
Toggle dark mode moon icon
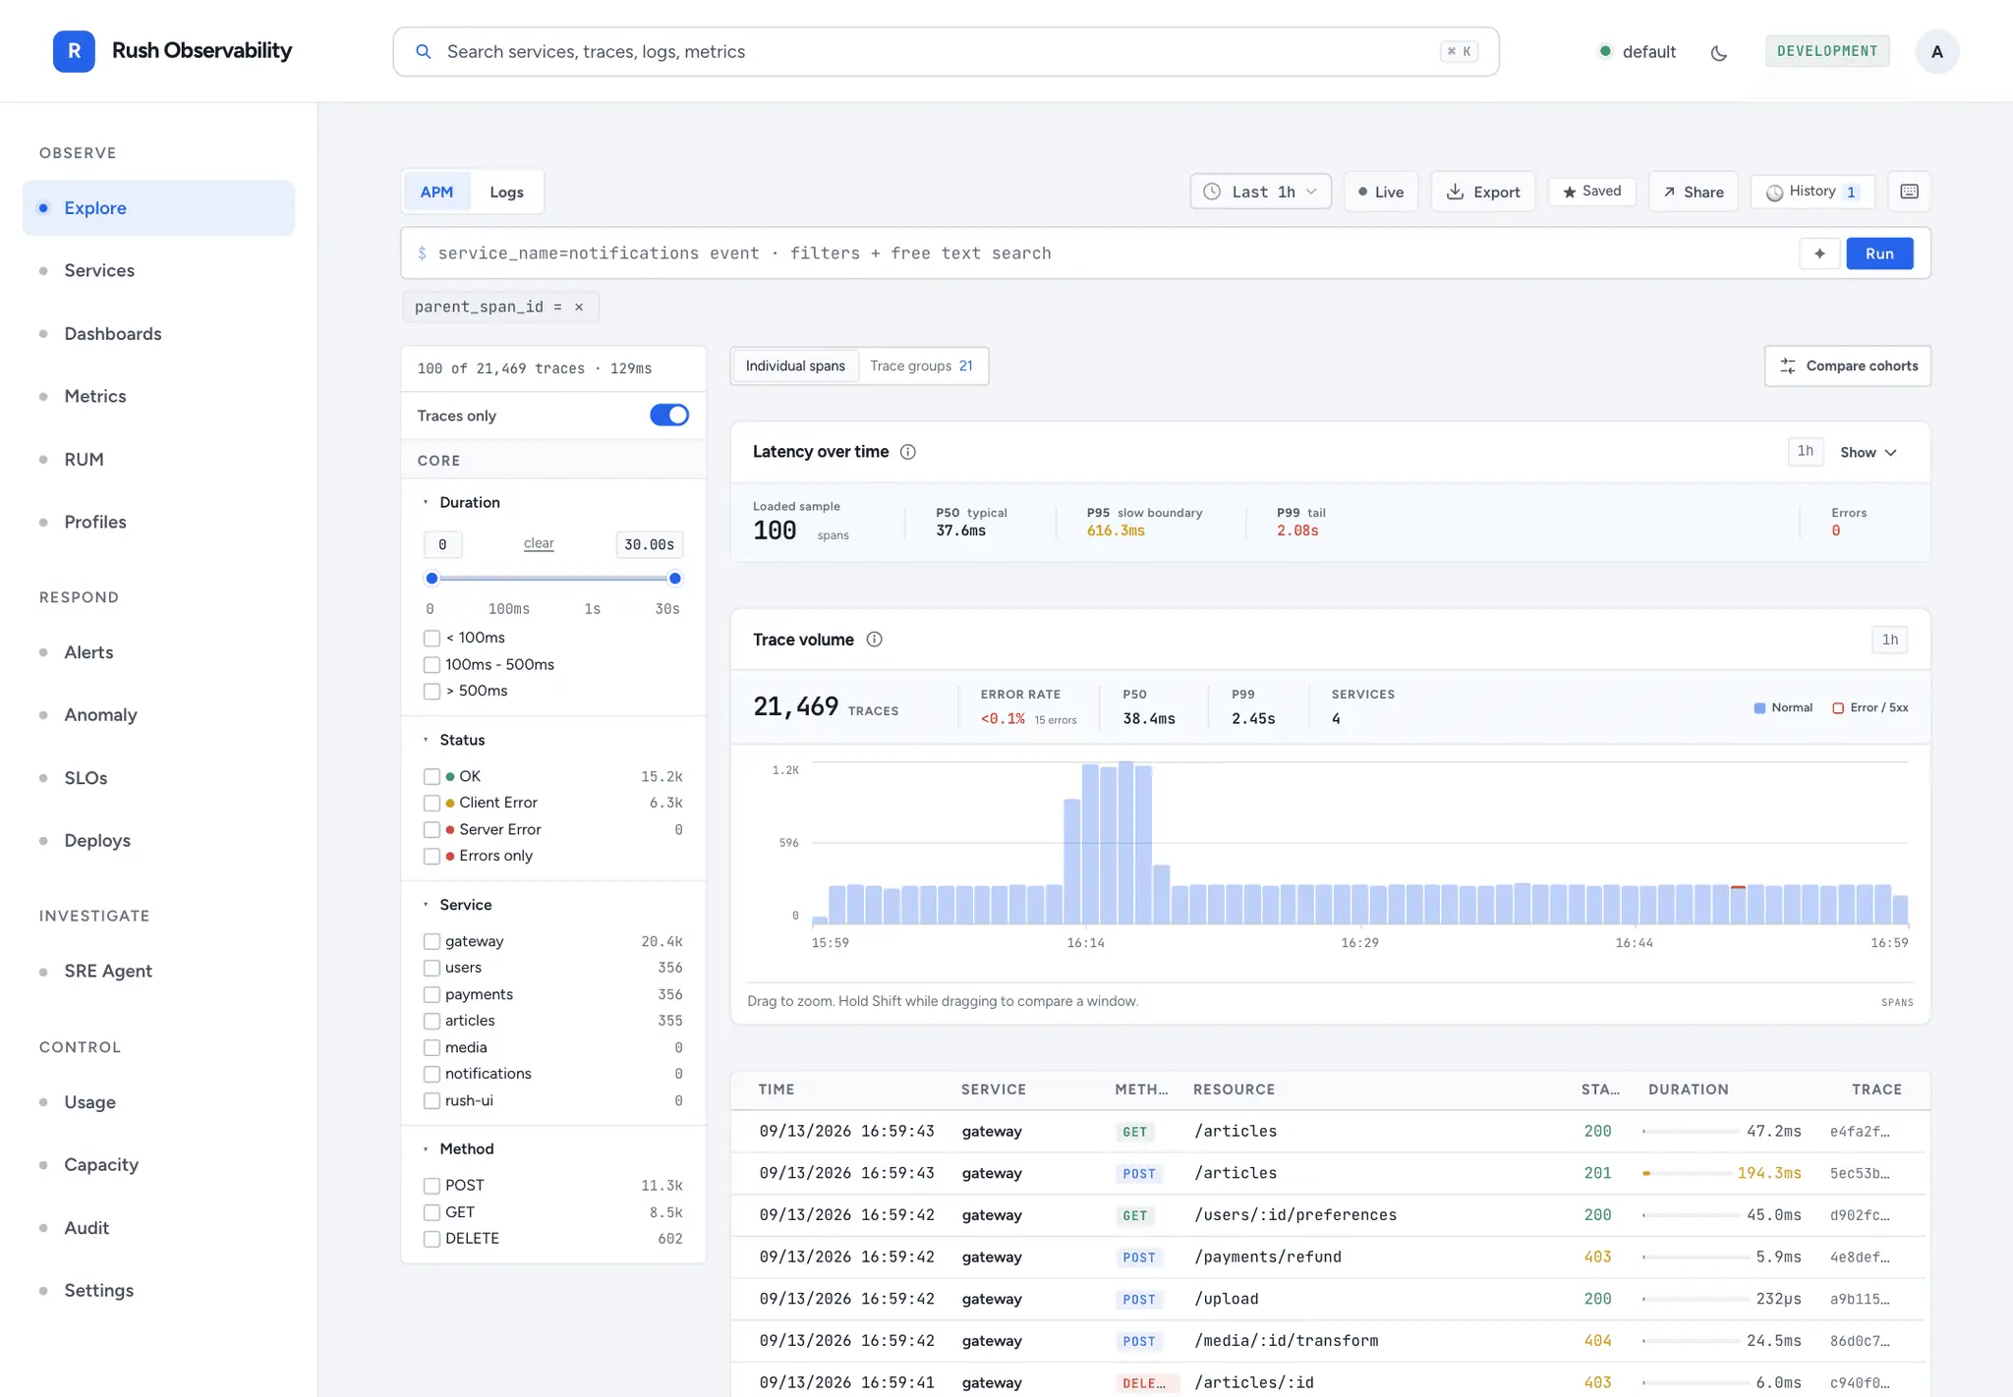click(x=1719, y=53)
